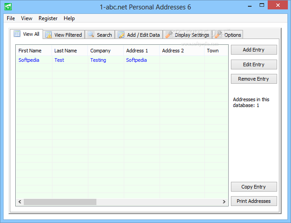Open the View menu
Screen dimensions: 291x223
[26, 18]
